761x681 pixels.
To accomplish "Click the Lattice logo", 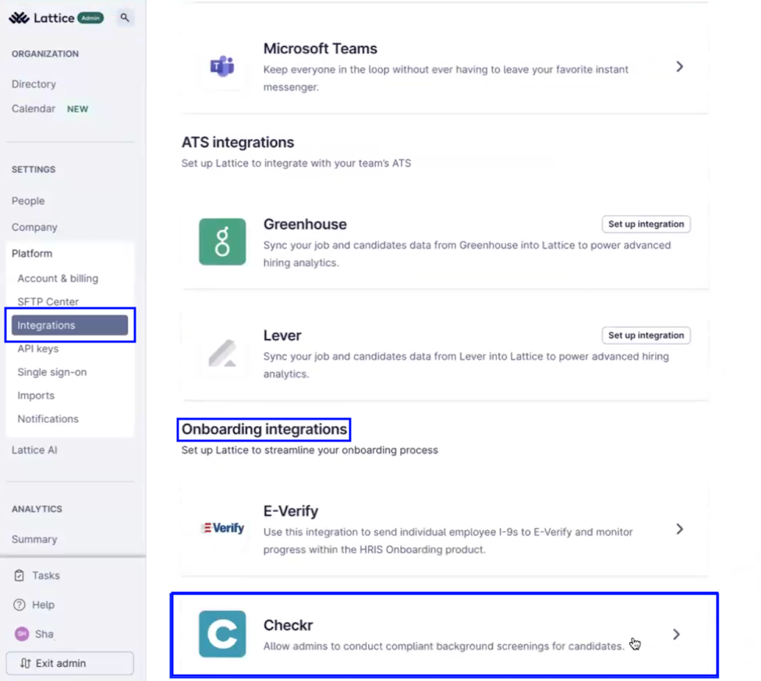I will tap(42, 18).
